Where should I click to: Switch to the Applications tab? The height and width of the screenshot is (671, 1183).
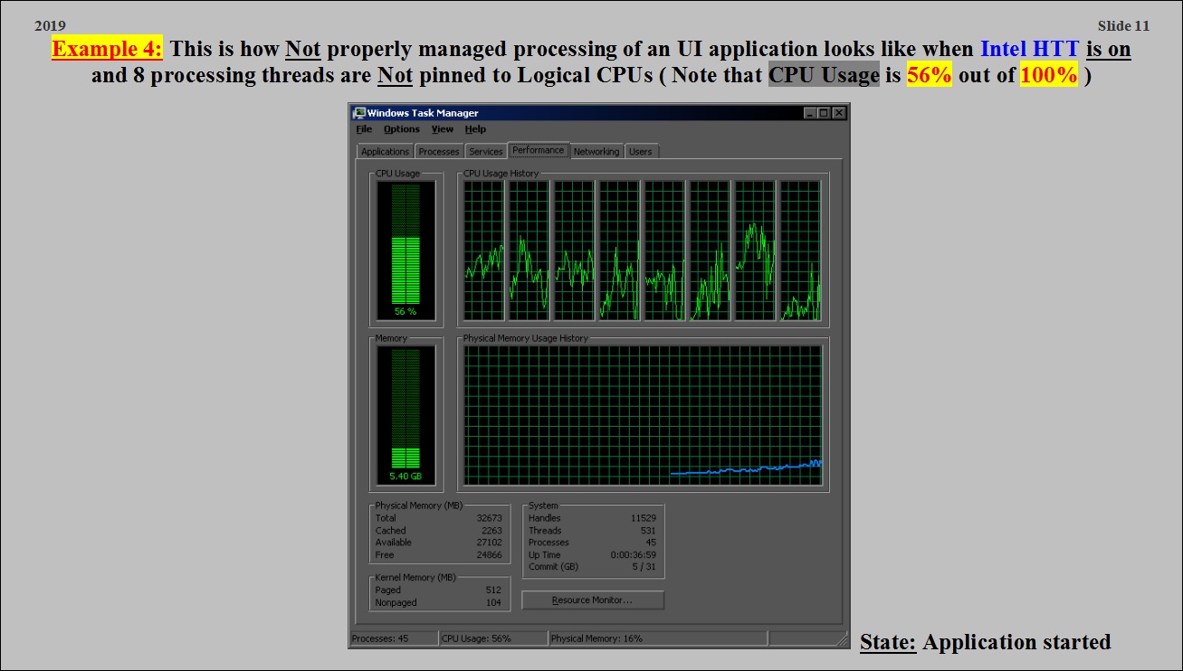tap(385, 152)
